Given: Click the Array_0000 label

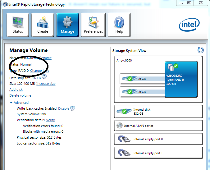Looking at the screenshot, I should [x=124, y=61].
